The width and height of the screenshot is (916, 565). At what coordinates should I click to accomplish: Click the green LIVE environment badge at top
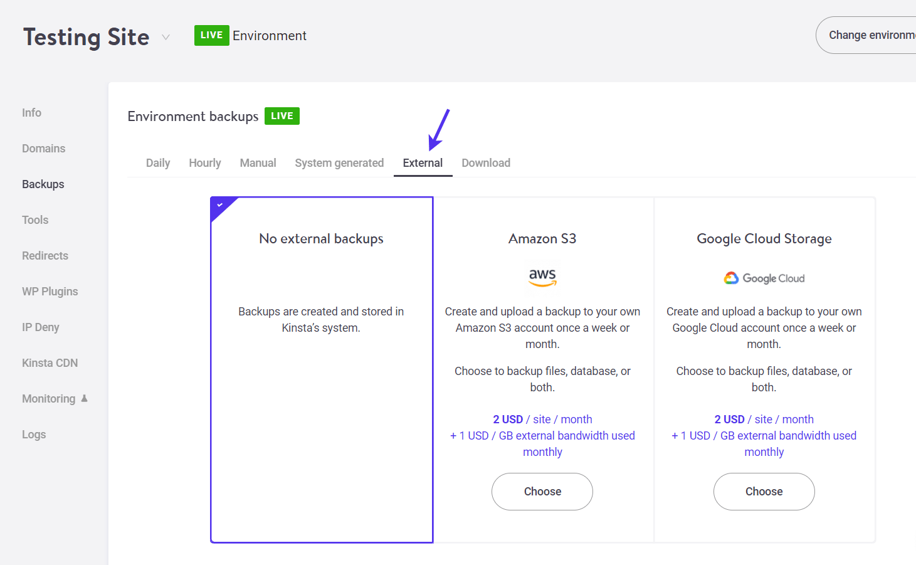pyautogui.click(x=211, y=35)
